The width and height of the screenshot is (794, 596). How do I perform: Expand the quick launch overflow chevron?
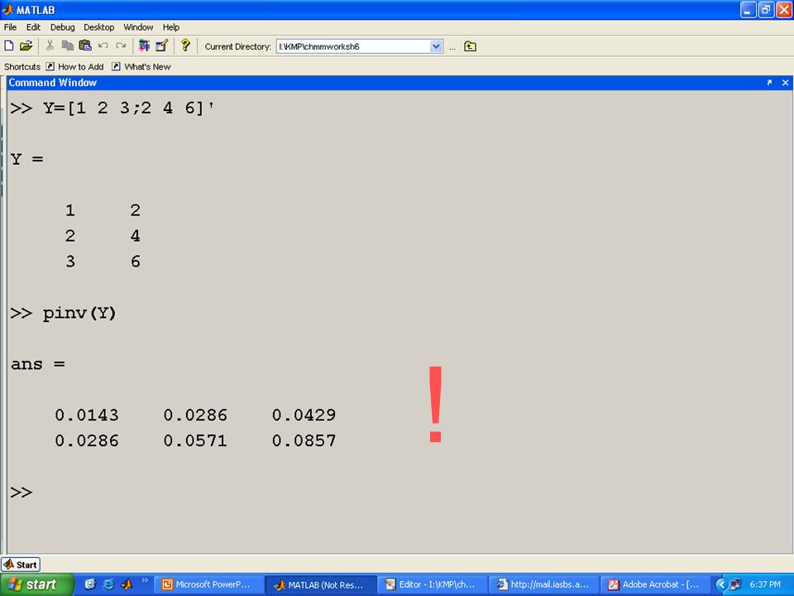point(145,580)
